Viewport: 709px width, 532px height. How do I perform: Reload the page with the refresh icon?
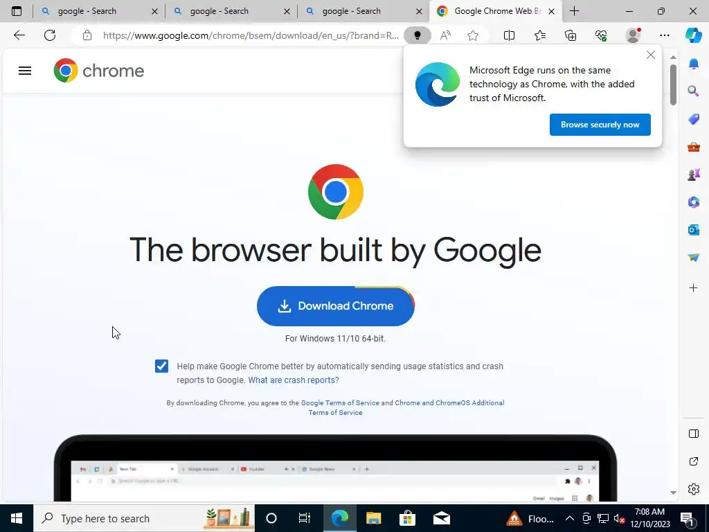point(50,35)
